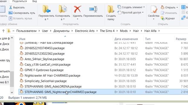Click the icon of Nightcrawler AF Hair CHARMED.package
Image resolution: width=188 pixels, height=105 pixels.
click(21, 75)
